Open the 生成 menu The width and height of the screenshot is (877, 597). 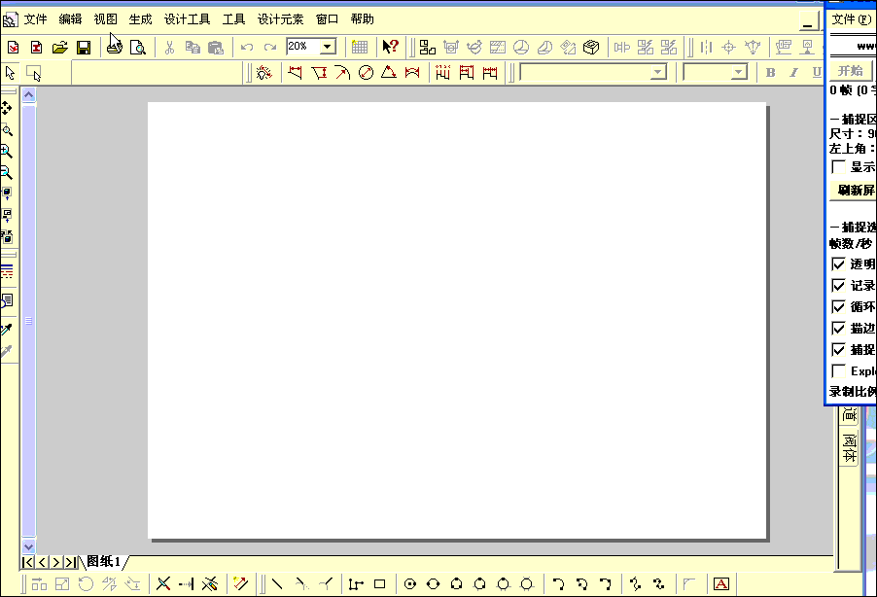140,19
